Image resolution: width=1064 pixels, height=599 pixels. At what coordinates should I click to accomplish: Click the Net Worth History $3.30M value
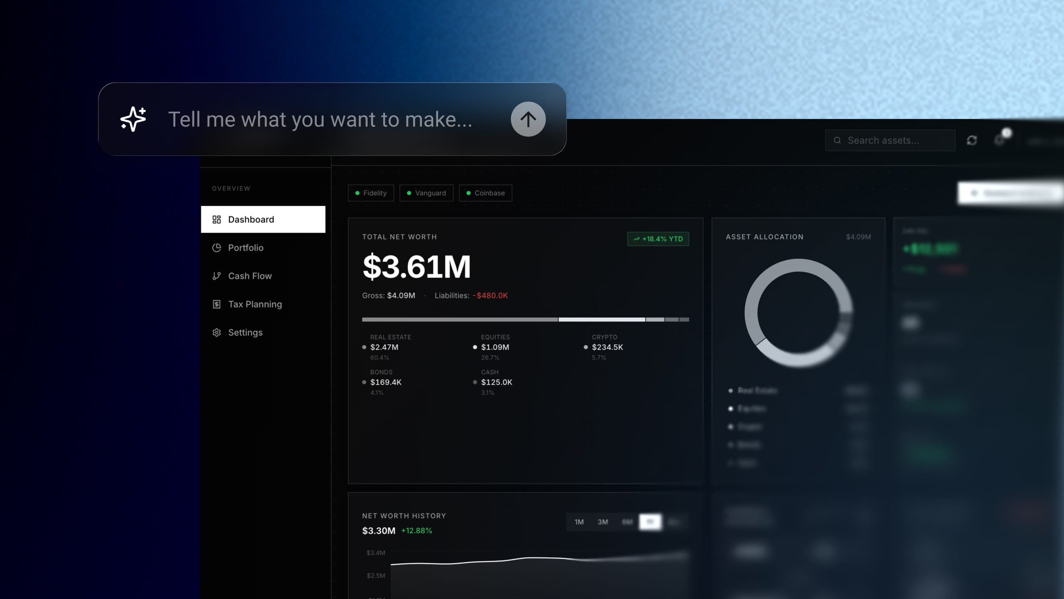coord(379,531)
